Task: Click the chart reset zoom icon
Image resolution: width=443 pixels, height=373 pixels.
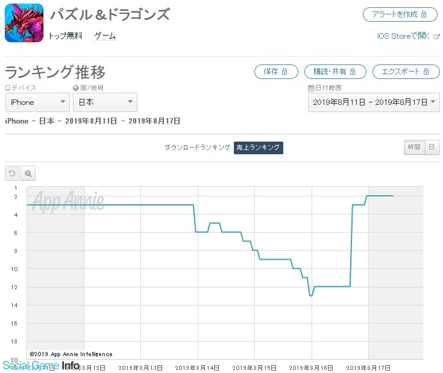Action: [12, 174]
